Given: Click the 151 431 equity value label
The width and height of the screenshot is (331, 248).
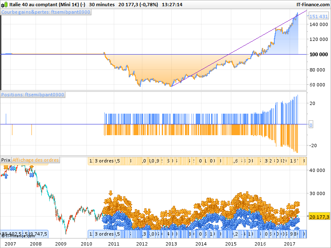Looking at the screenshot, I should coord(319,17).
